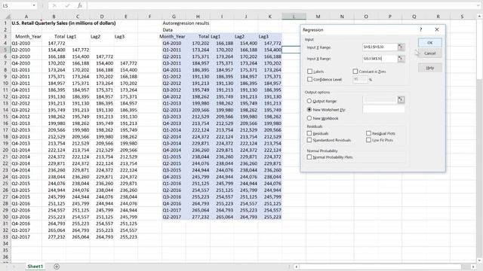Select the column A header
This screenshot has height=271, width=483.
click(26, 17)
